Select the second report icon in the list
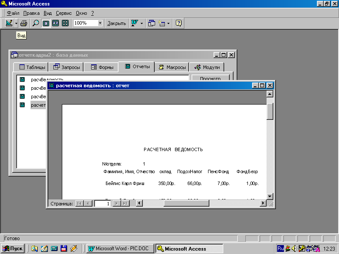Screen dimensions: 339x254 click(x=22, y=88)
